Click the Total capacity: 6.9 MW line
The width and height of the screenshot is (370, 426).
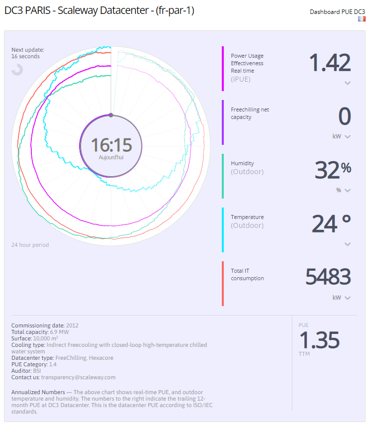pos(40,332)
